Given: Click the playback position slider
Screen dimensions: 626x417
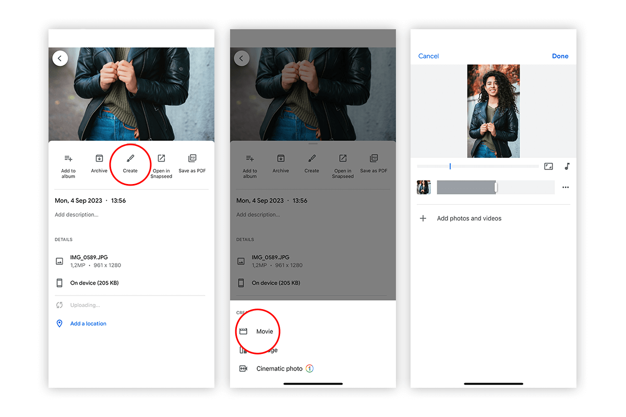Looking at the screenshot, I should [450, 166].
